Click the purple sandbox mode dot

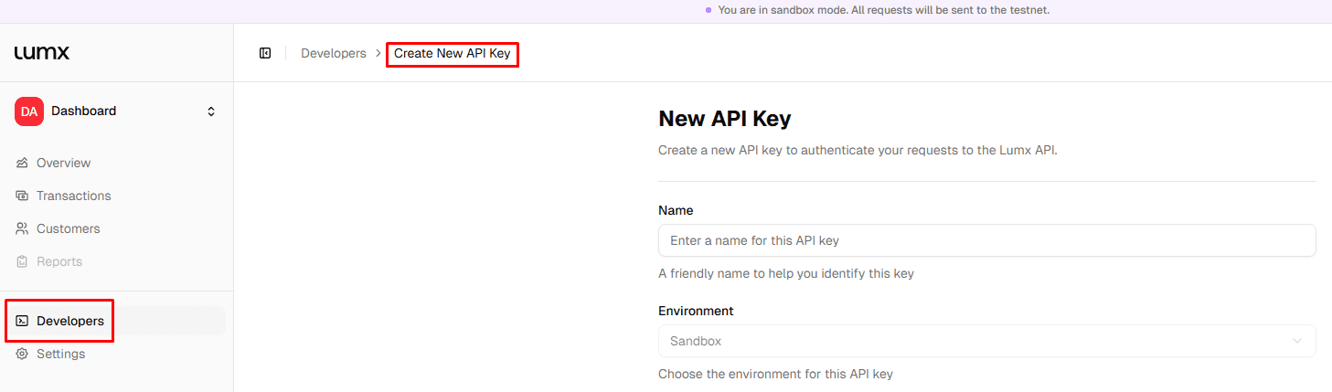pyautogui.click(x=709, y=10)
